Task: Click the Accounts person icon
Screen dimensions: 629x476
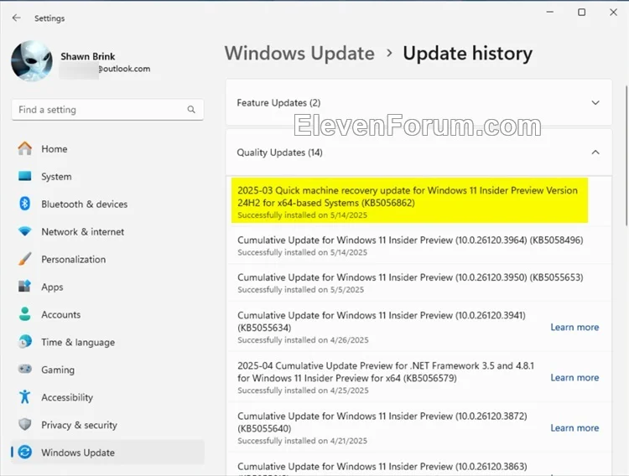Action: (x=25, y=314)
